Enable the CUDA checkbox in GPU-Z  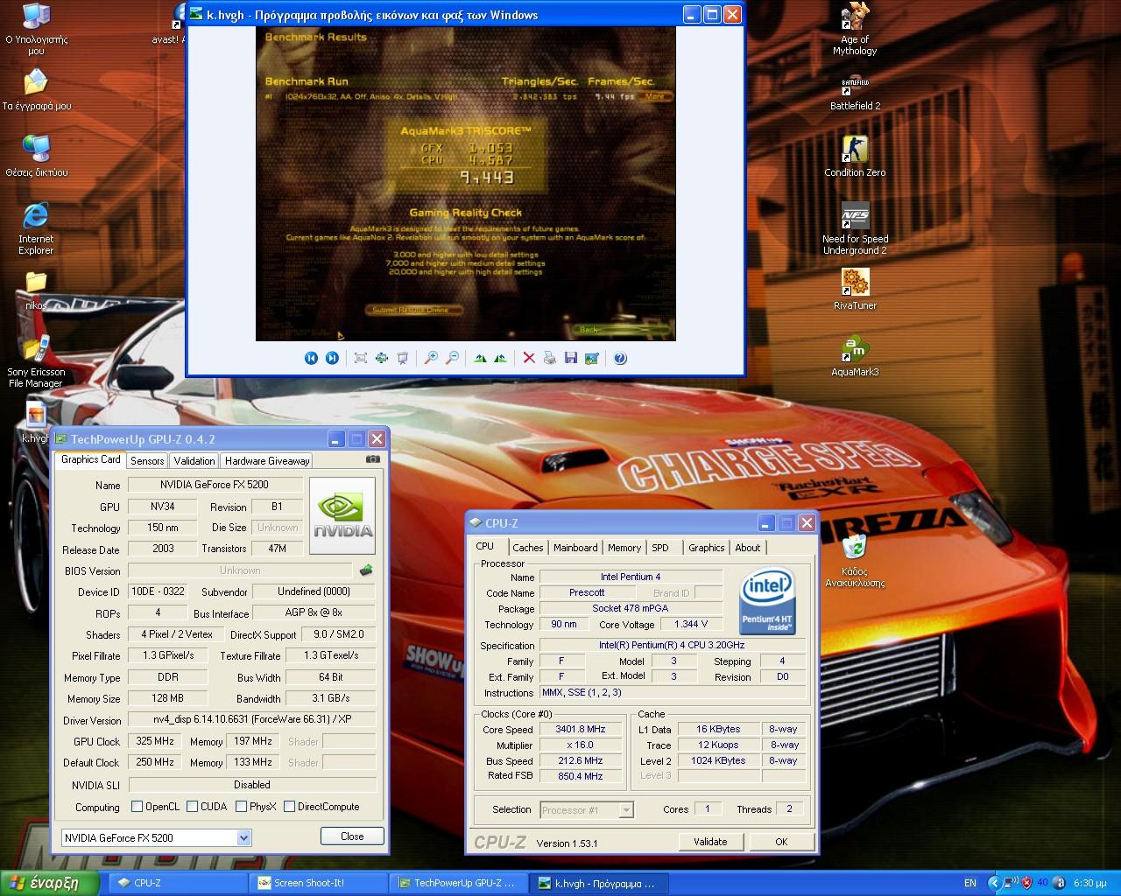click(x=192, y=807)
